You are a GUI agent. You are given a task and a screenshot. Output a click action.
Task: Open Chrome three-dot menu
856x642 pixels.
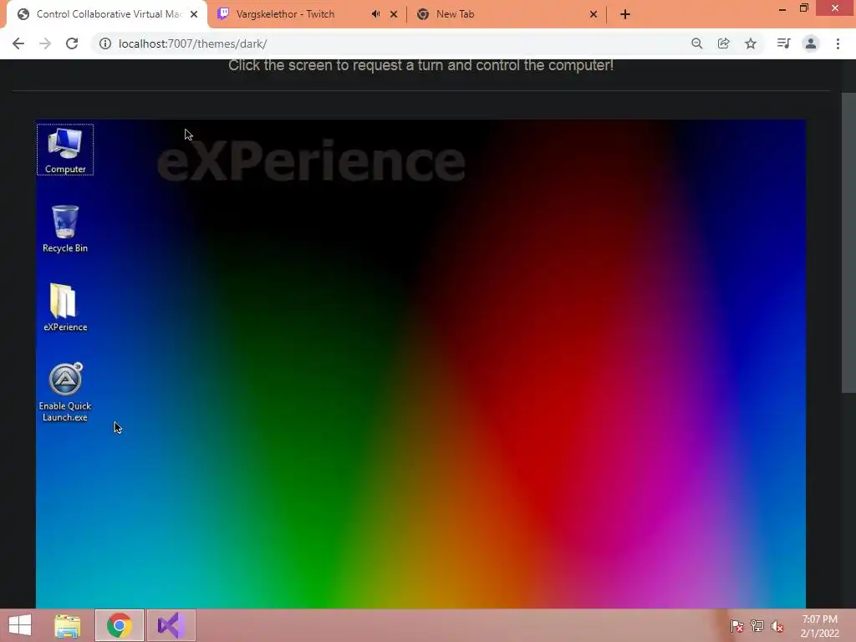(838, 43)
